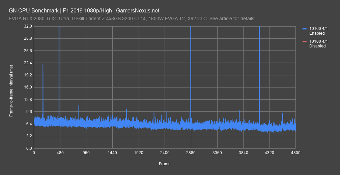Click the red 10100 4/4 Disabled legend swatch
The width and height of the screenshot is (340, 175).
(x=305, y=41)
